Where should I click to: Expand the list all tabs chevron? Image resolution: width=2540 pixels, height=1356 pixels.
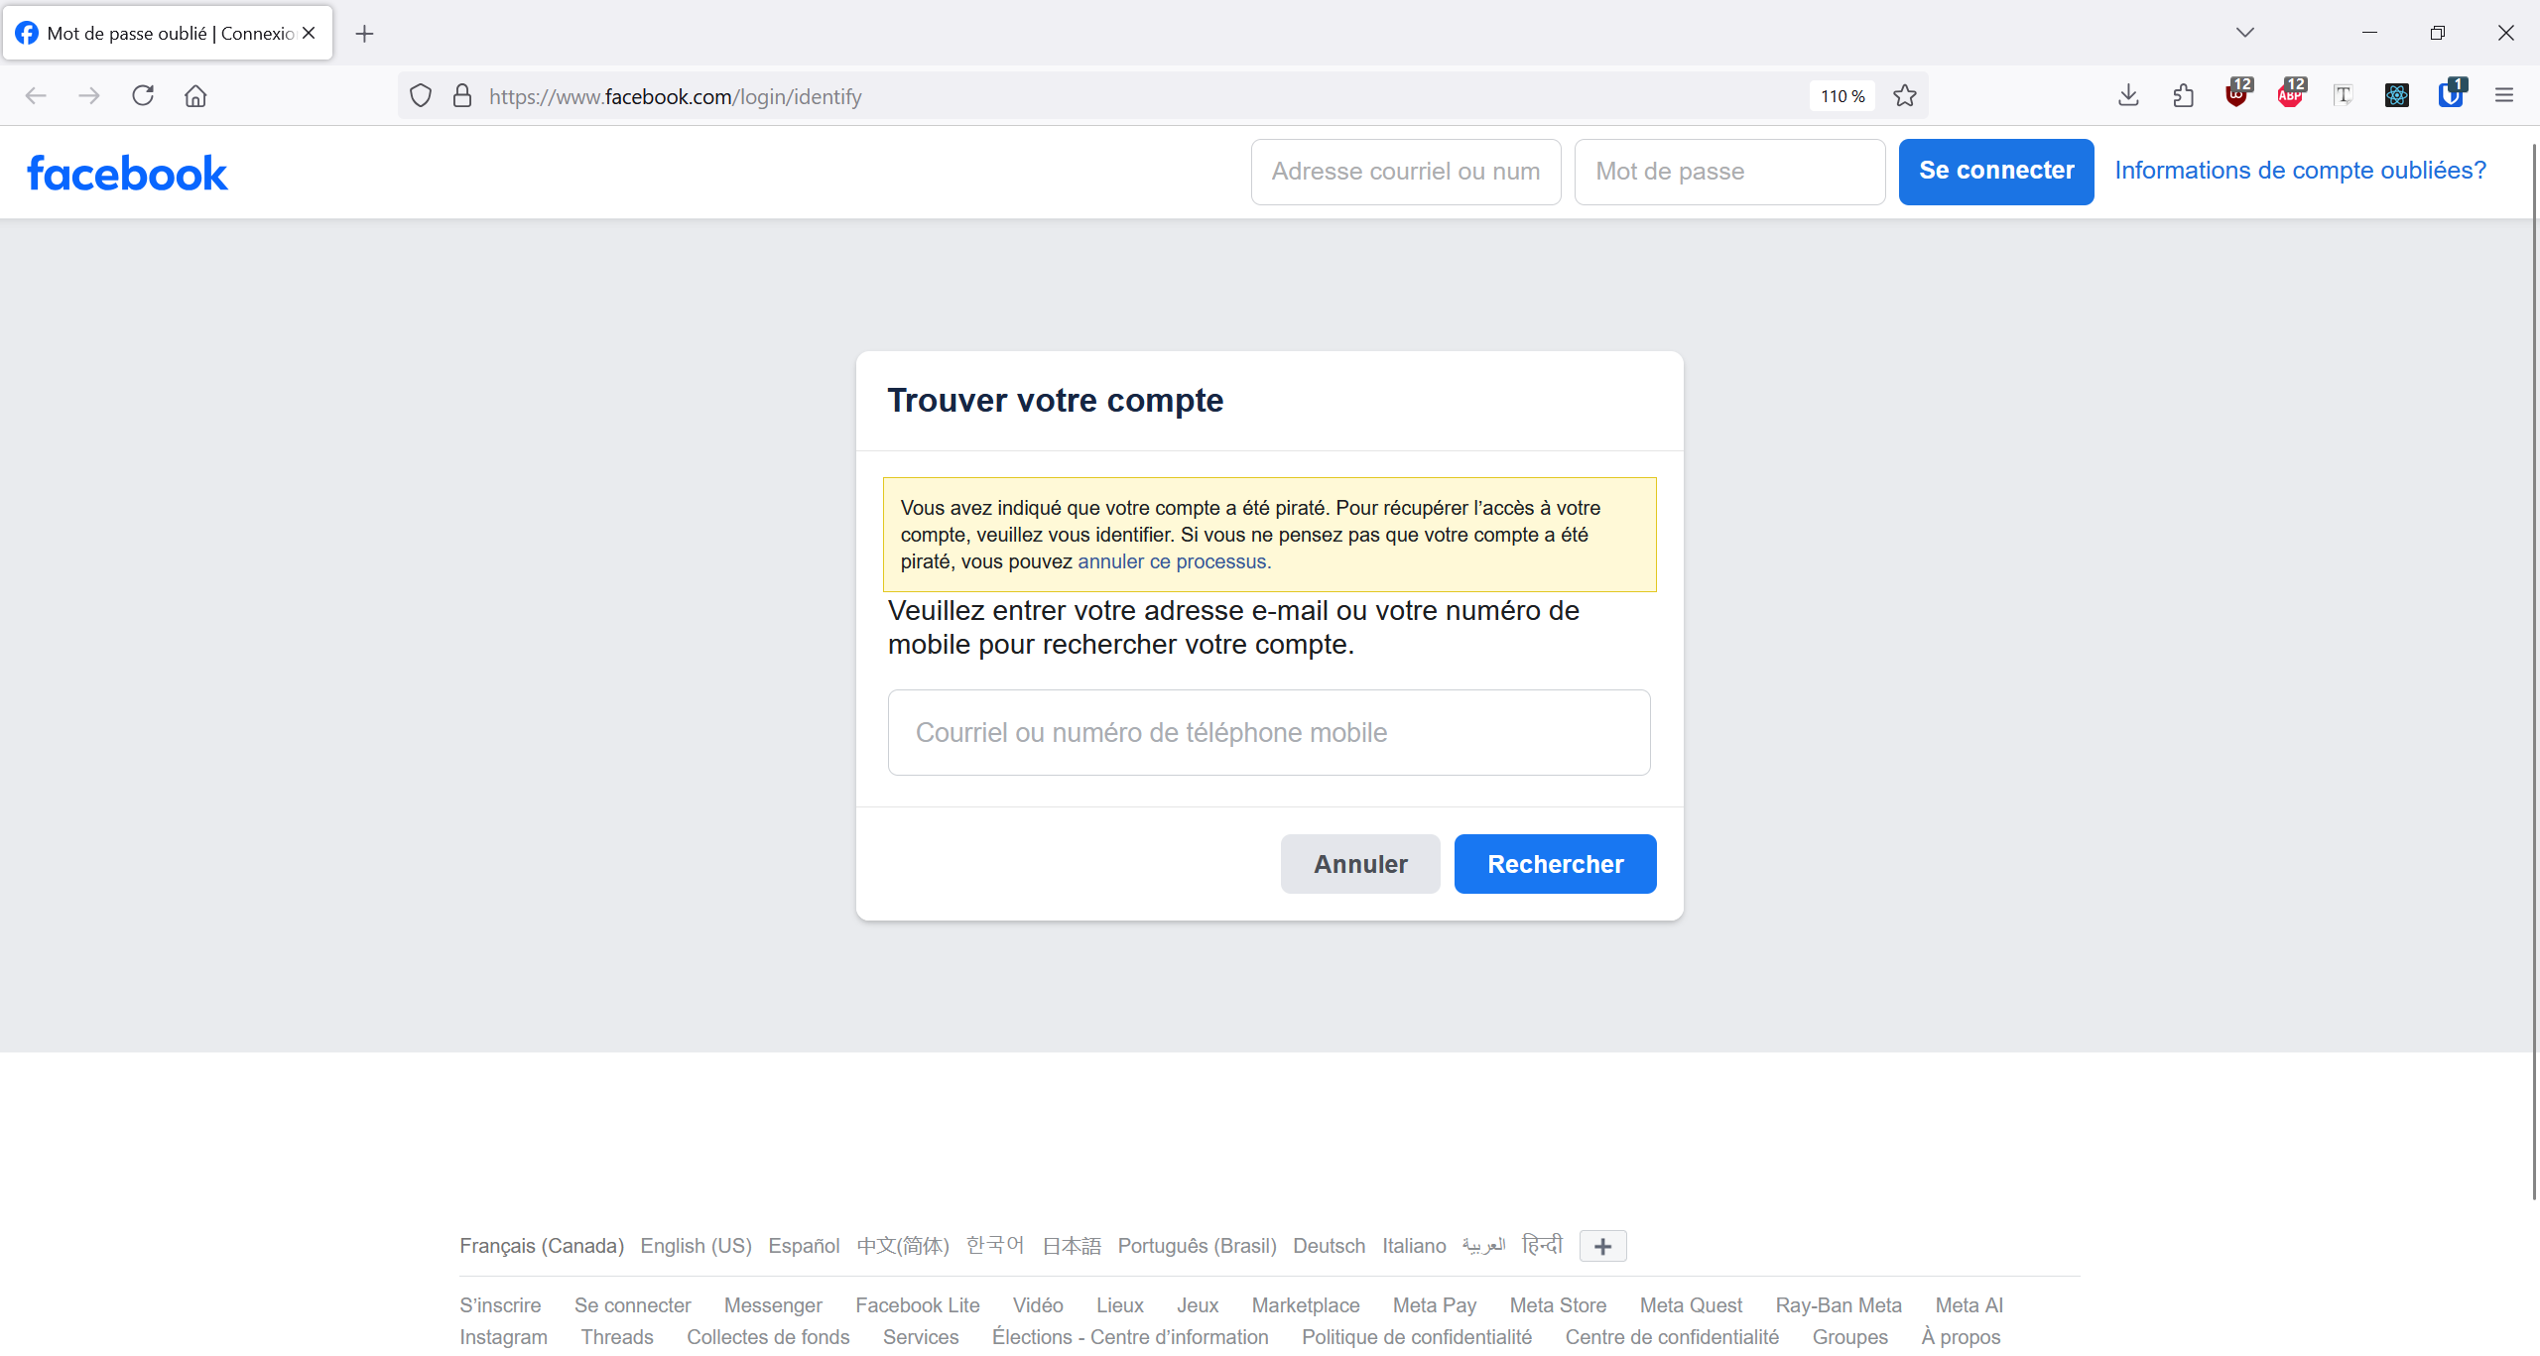tap(2244, 33)
